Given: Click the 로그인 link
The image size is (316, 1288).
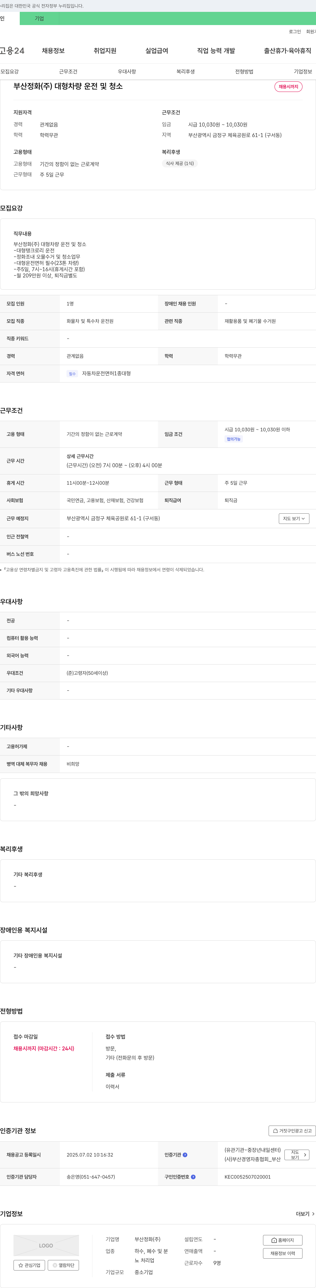Looking at the screenshot, I should 295,32.
